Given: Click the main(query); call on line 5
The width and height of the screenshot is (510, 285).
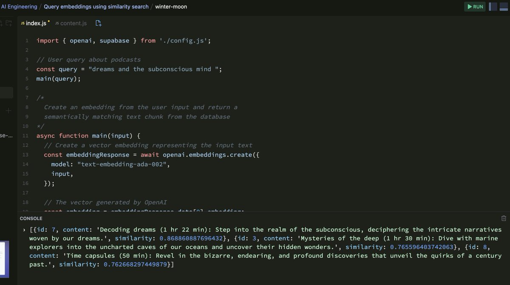Looking at the screenshot, I should point(58,79).
